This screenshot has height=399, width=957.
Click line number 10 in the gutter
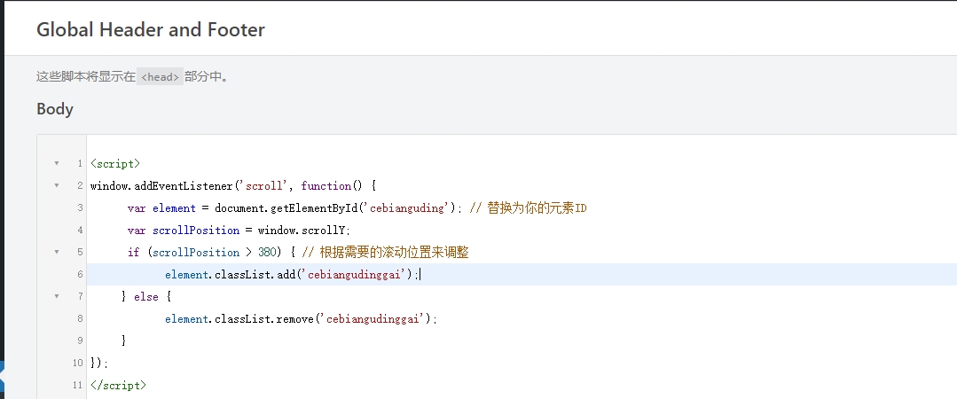pos(78,363)
